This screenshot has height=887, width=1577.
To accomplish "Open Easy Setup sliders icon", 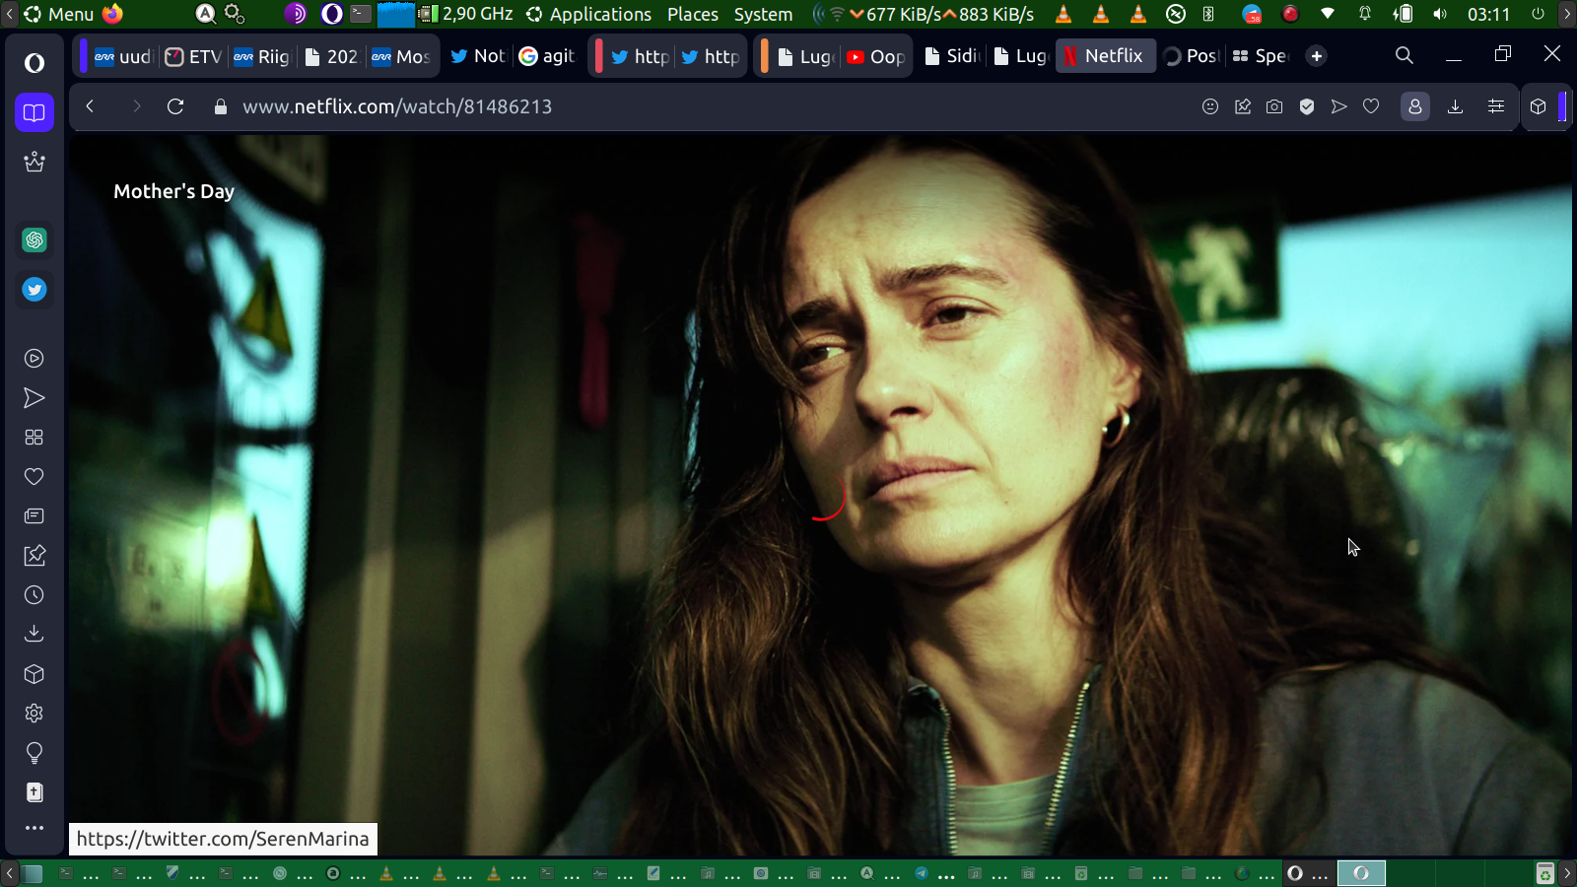I will pyautogui.click(x=1496, y=106).
